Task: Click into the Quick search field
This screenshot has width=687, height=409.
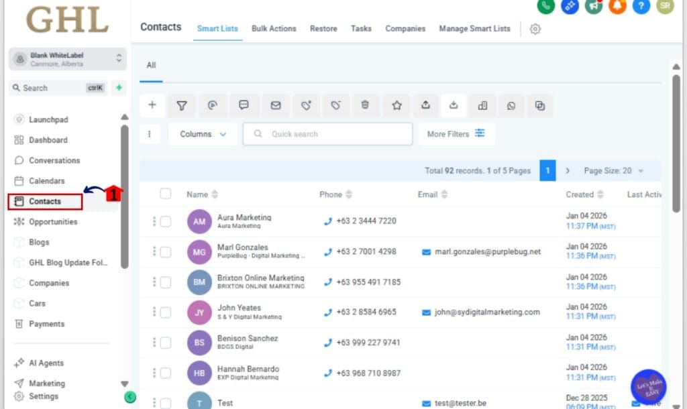Action: [x=327, y=134]
